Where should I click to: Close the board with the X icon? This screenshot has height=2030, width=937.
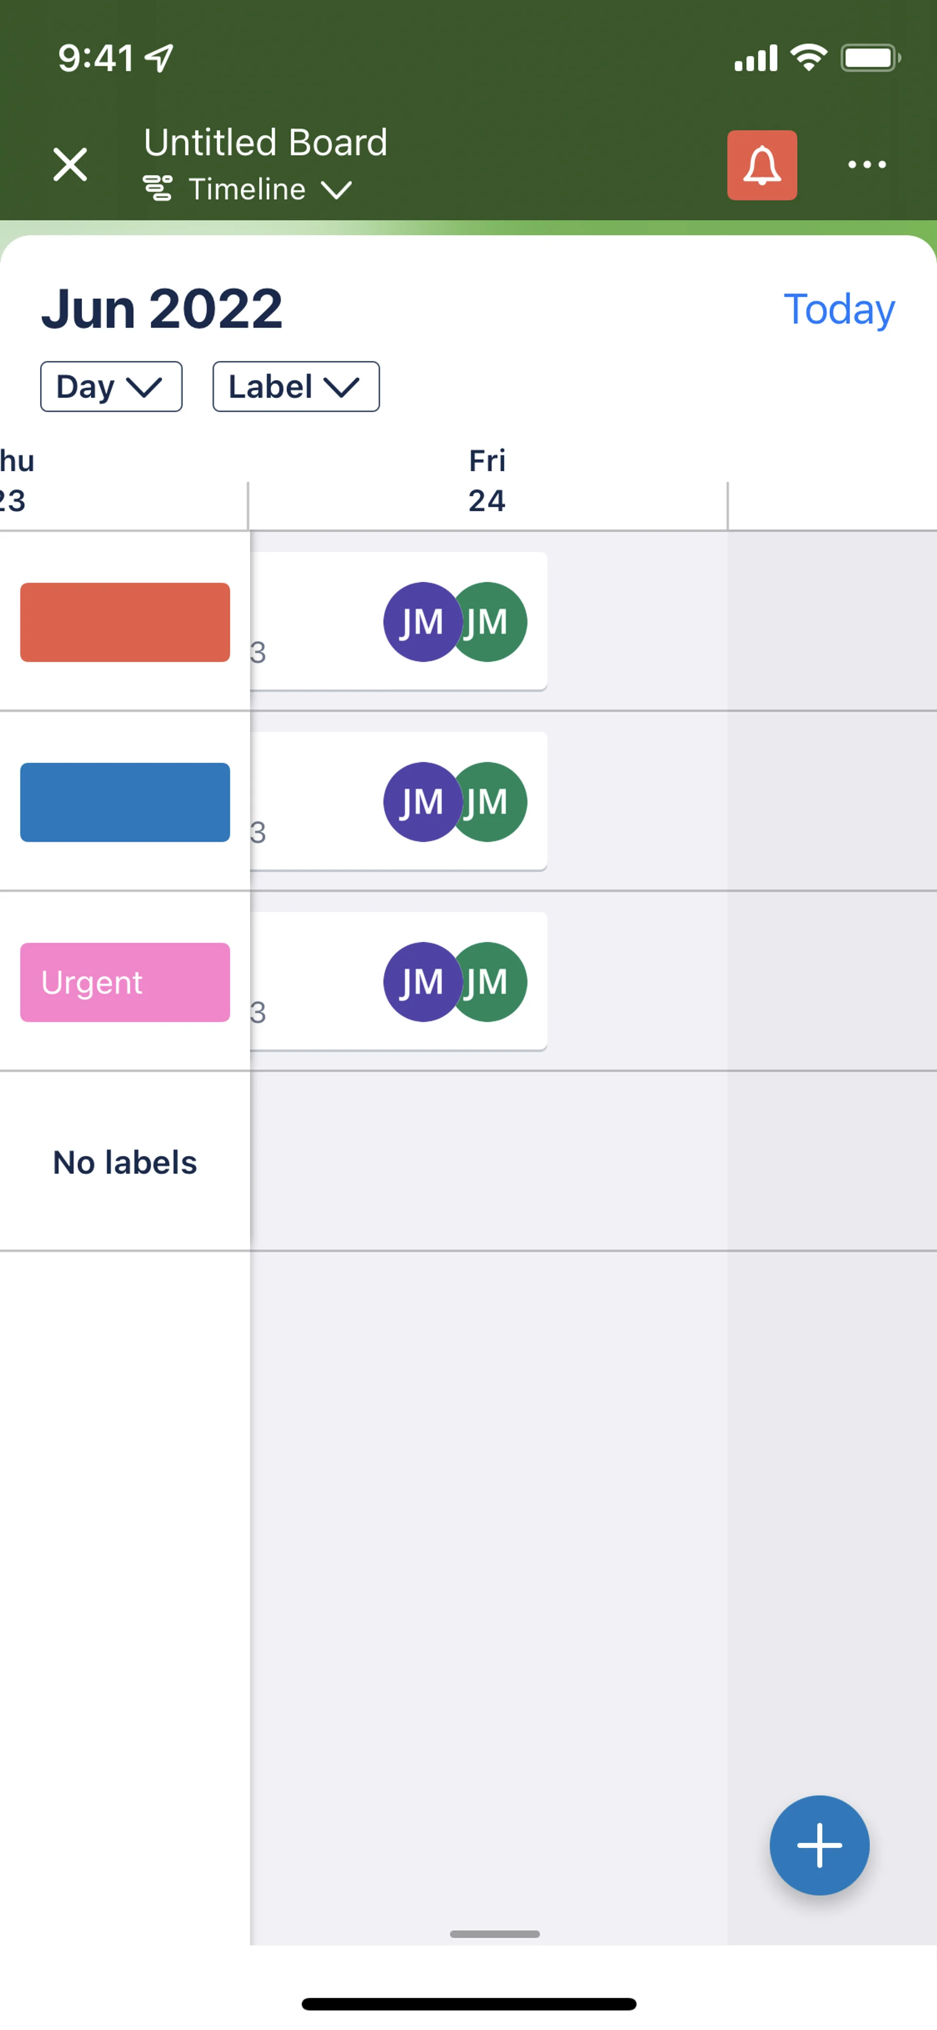coord(70,165)
